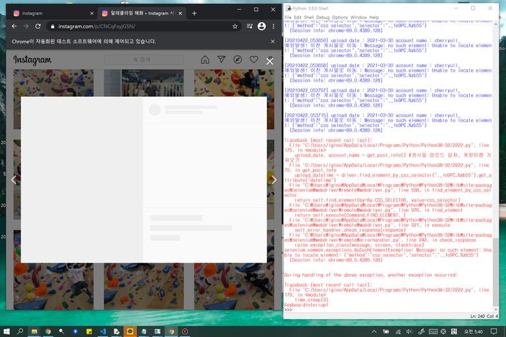Open Instagram activity heart icon
Viewport: 506px width, 337px height.
[254, 60]
